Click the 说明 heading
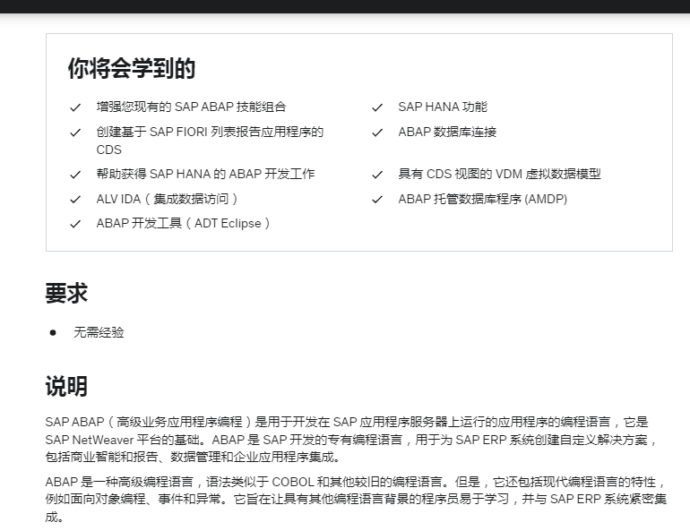 coord(66,386)
